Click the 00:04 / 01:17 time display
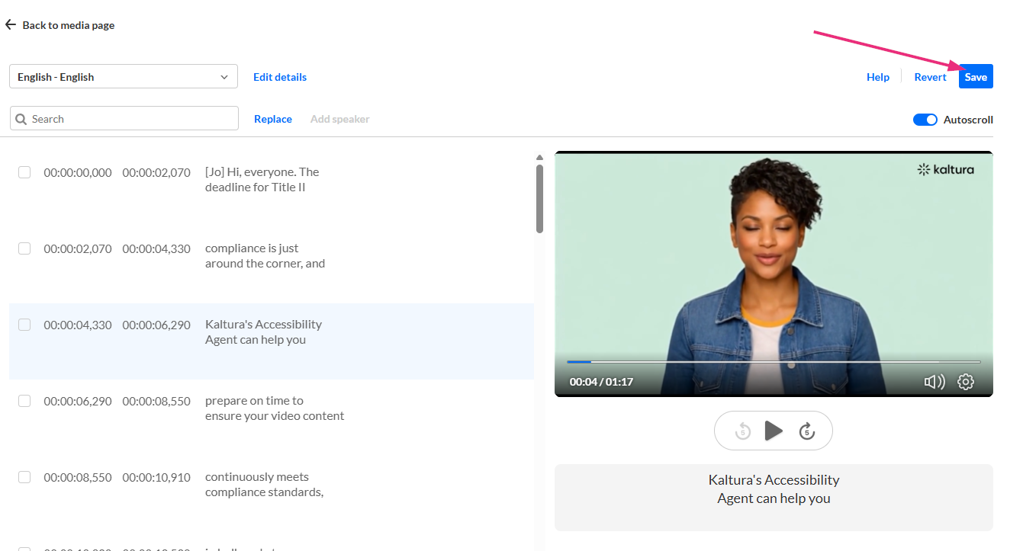Viewport: 1023px width, 551px height. point(601,382)
